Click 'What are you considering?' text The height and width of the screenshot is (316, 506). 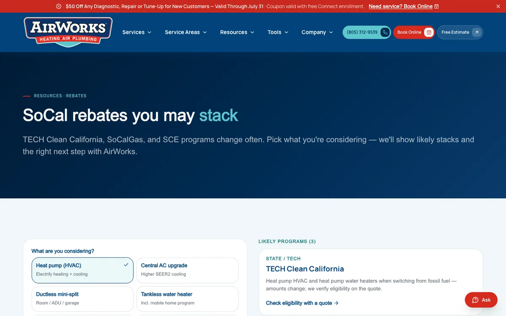(63, 251)
